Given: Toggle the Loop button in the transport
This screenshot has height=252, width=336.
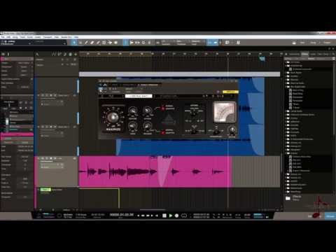Looking at the screenshot, I should coord(184,216).
